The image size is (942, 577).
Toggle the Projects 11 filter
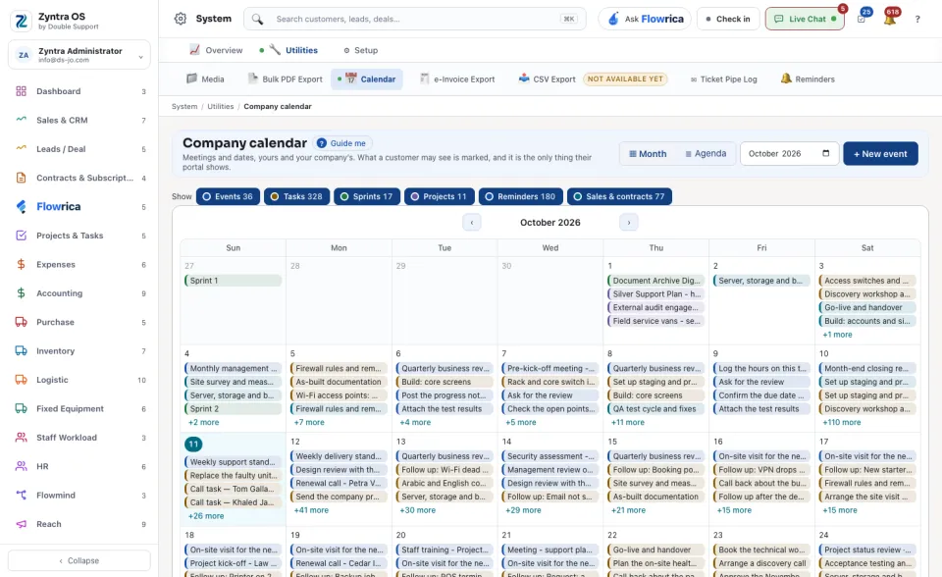click(x=440, y=196)
